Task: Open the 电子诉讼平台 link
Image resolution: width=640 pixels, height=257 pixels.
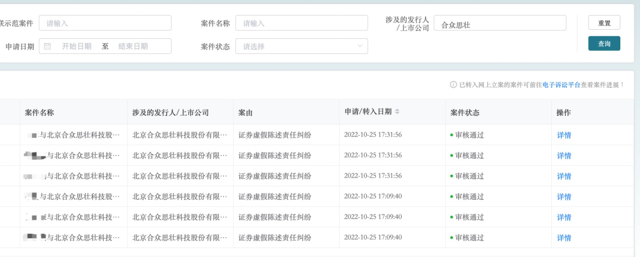Action: pyautogui.click(x=561, y=85)
